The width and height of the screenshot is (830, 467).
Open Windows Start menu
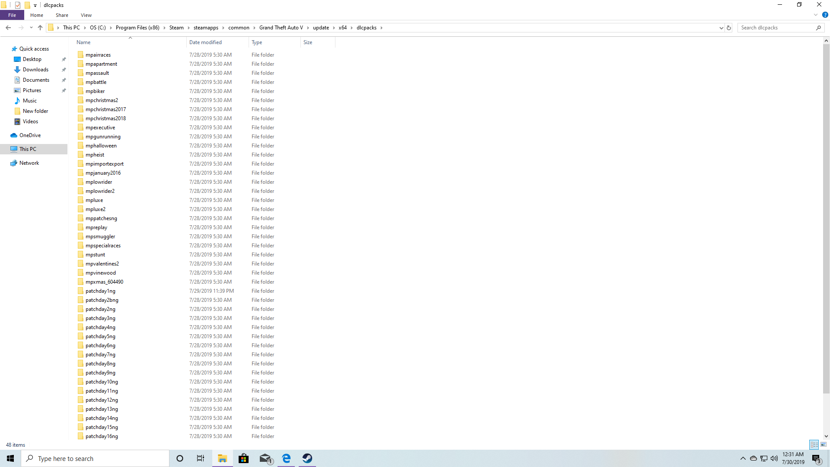click(10, 458)
